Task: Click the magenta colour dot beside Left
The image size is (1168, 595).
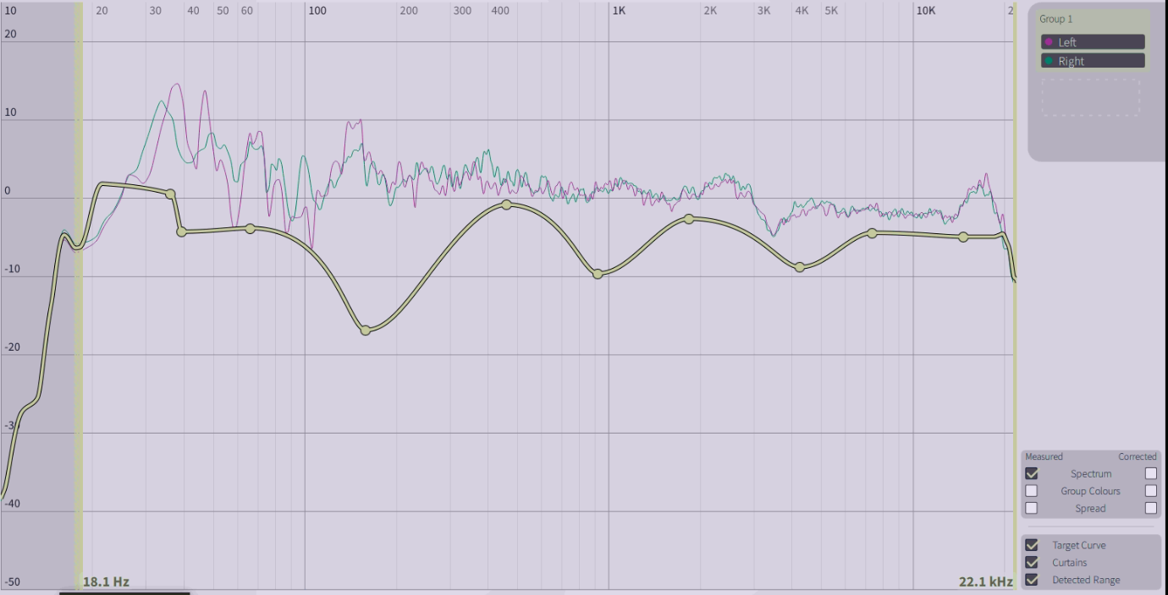Action: pos(1050,42)
